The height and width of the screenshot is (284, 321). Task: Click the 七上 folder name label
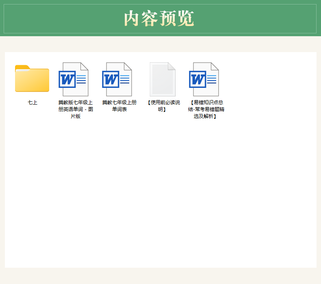(33, 102)
